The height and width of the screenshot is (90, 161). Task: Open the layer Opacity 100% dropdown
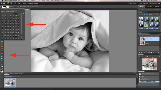click(x=159, y=35)
